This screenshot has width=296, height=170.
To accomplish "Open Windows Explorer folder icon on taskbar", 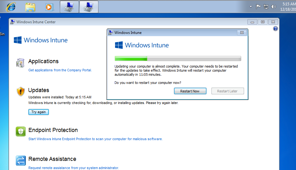I will (30, 7).
